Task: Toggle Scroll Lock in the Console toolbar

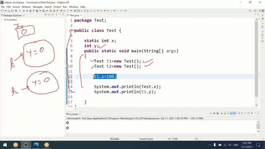Action: (225, 113)
